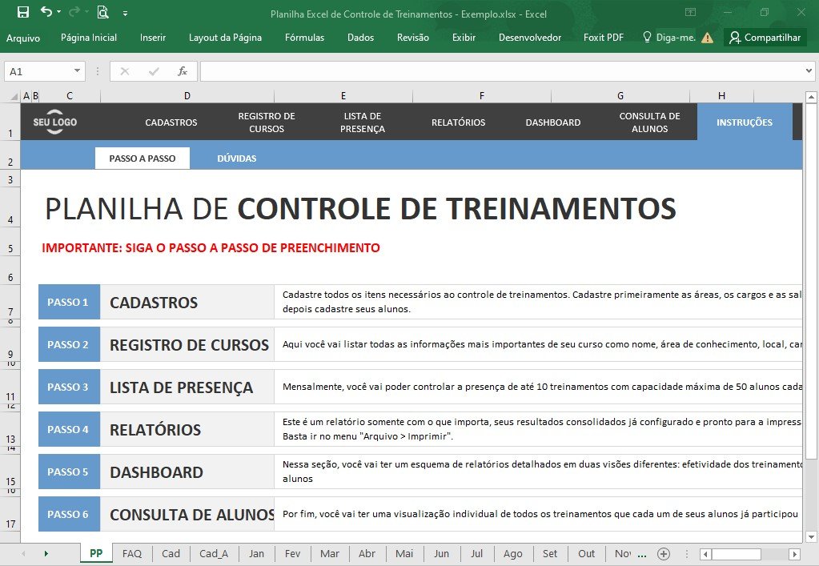This screenshot has height=566, width=819.
Task: Open the Exibir ribbon tab
Action: click(x=464, y=38)
